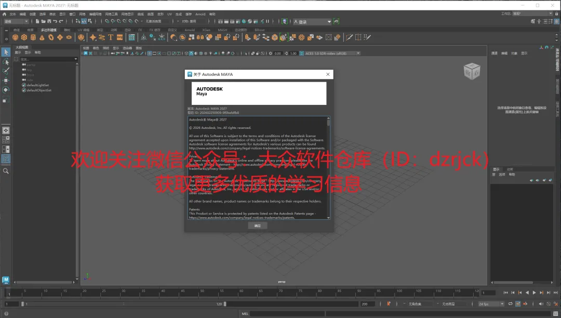Select the Paint Selection tool in toolbox
The height and width of the screenshot is (318, 561).
click(x=6, y=71)
